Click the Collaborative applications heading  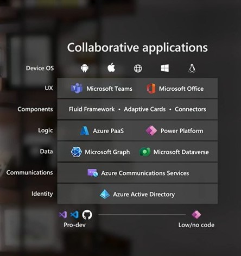tap(137, 48)
